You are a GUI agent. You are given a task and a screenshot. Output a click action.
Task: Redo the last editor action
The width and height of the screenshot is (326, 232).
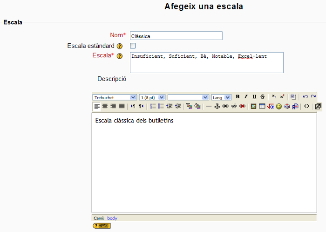click(x=313, y=97)
